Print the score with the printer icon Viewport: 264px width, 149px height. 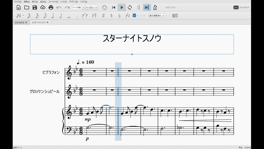tap(51, 7)
